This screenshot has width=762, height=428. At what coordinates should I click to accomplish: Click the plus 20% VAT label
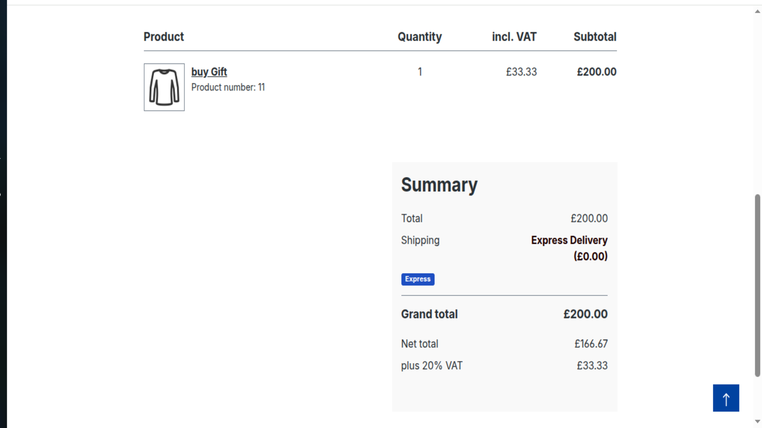point(432,365)
